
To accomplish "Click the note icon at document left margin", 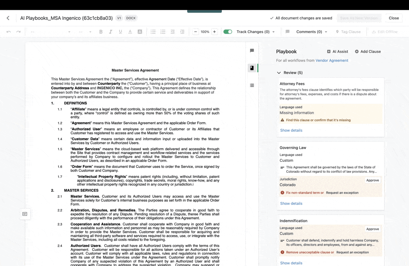I will click(25, 214).
